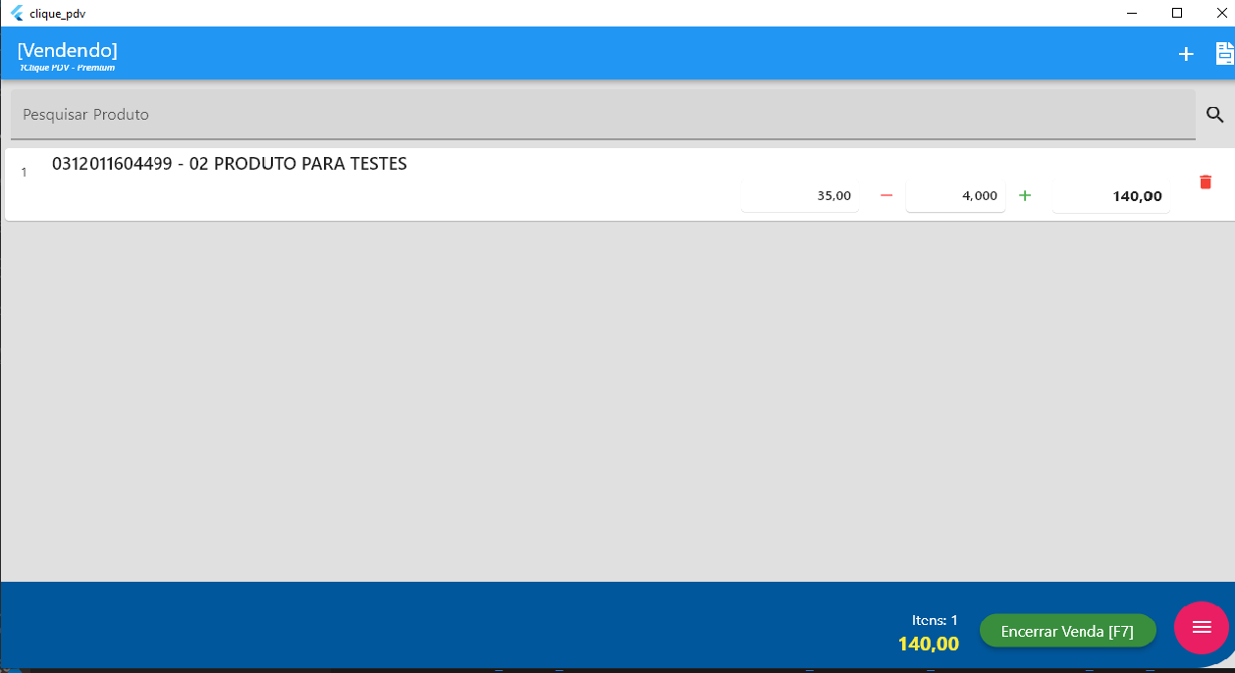Maximize the clique_pdv window

pyautogui.click(x=1177, y=13)
